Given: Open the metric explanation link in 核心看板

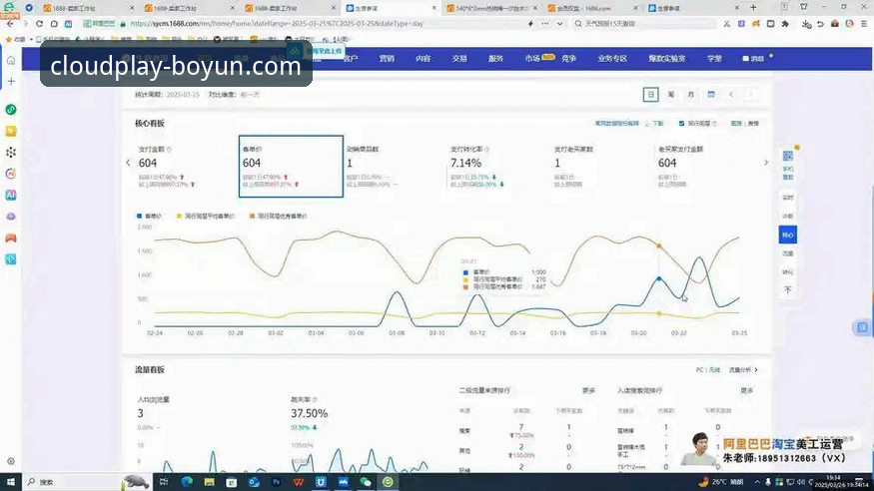Looking at the screenshot, I should click(616, 124).
